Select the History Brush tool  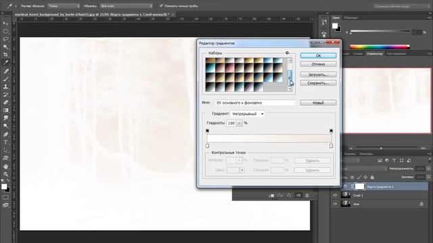coord(5,94)
